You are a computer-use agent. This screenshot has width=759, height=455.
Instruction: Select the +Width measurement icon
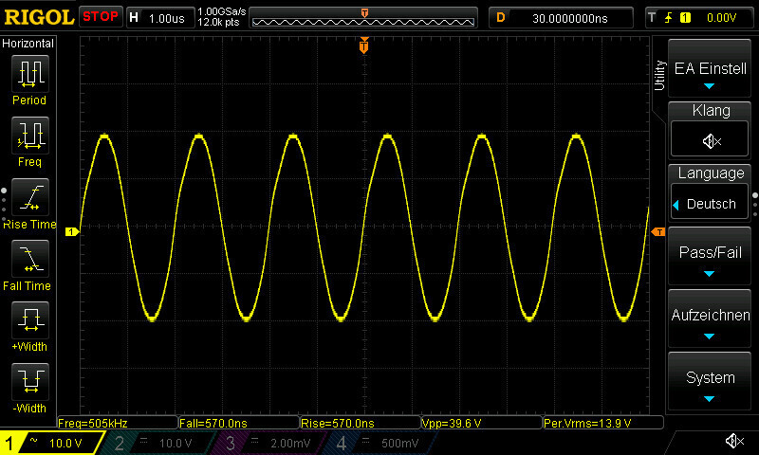tap(30, 320)
